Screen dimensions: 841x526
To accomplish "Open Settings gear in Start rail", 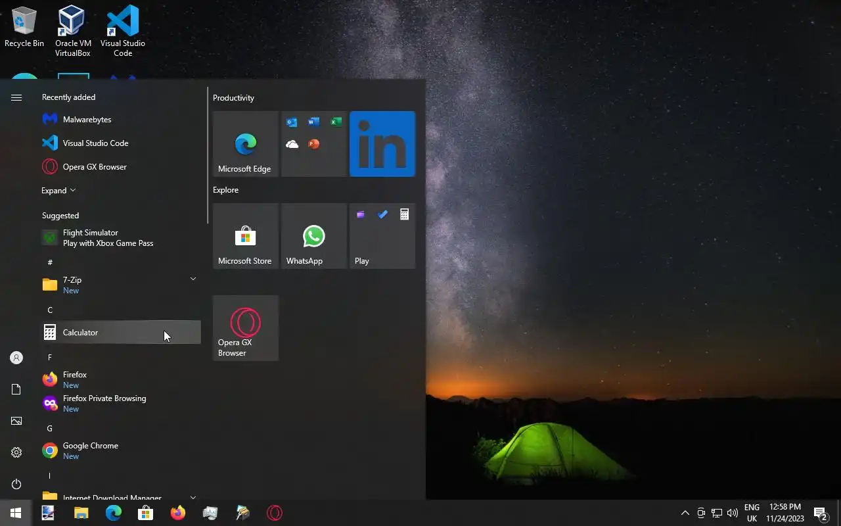I will tap(16, 452).
